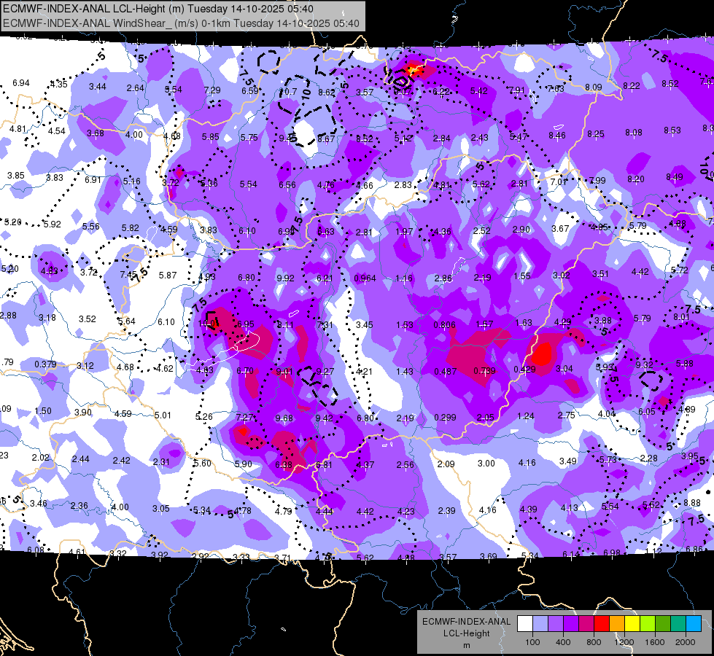Click the wind shear value '3.45'
The width and height of the screenshot is (714, 656).
pyautogui.click(x=364, y=325)
